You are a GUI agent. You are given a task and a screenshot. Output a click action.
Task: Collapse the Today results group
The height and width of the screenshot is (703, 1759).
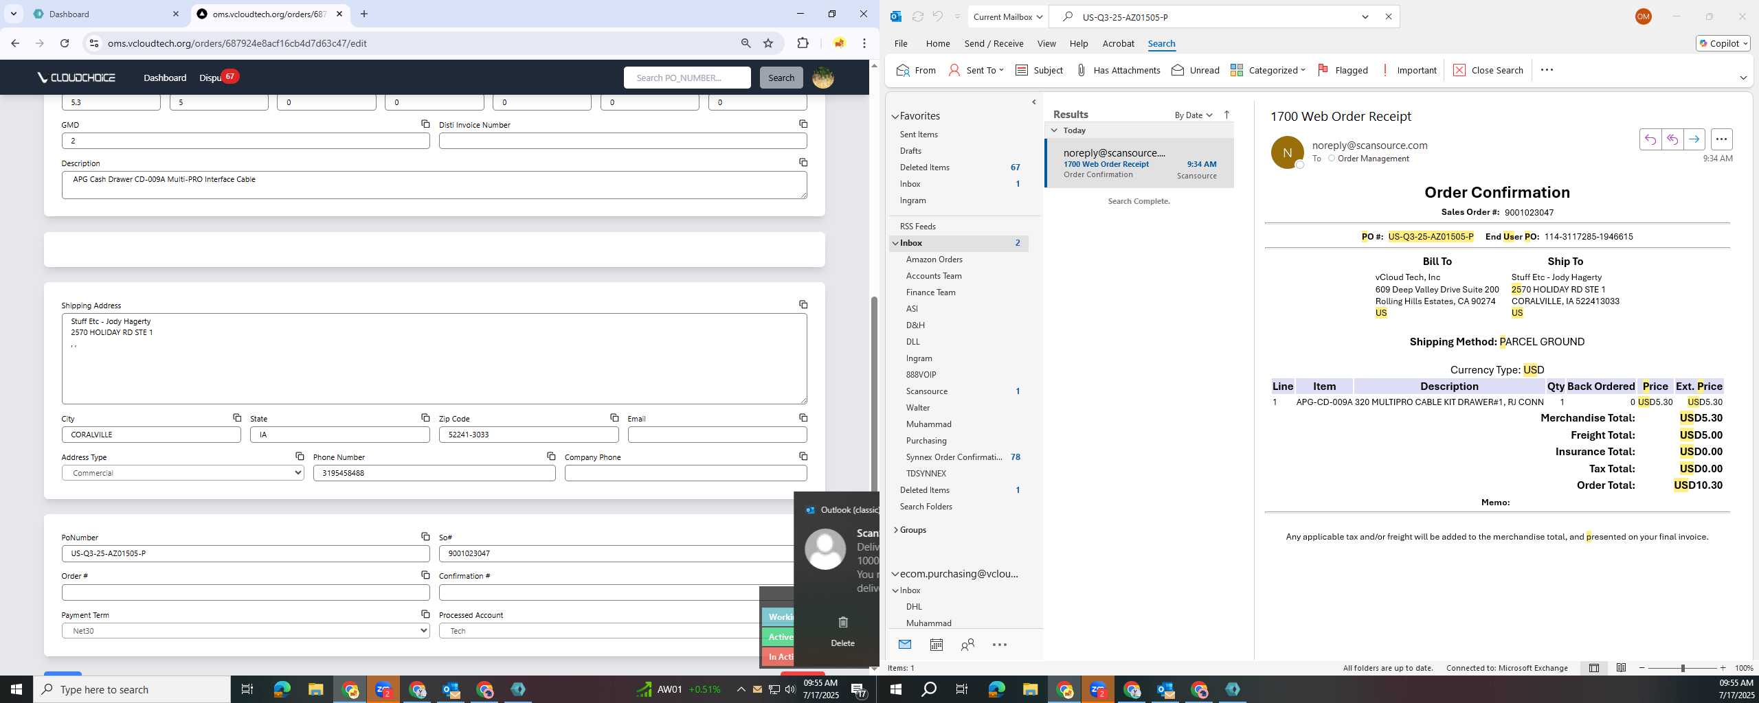(1054, 130)
